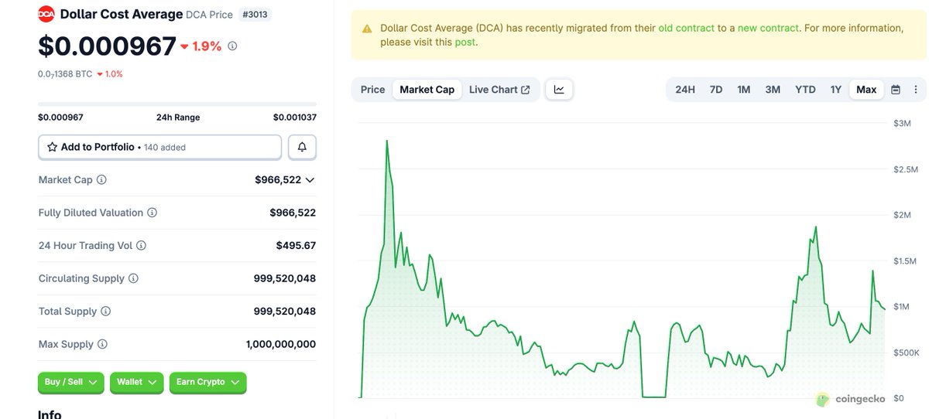This screenshot has height=419, width=929.
Task: Select the Max time range
Action: 866,90
